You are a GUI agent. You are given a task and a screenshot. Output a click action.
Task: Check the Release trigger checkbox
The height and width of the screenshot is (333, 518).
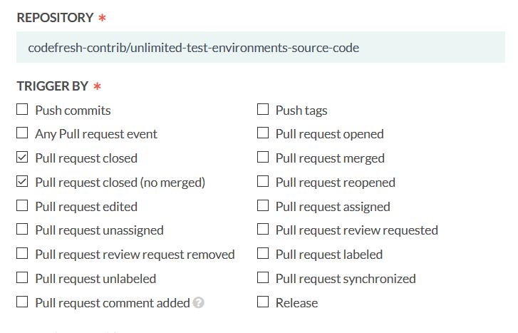(x=263, y=302)
